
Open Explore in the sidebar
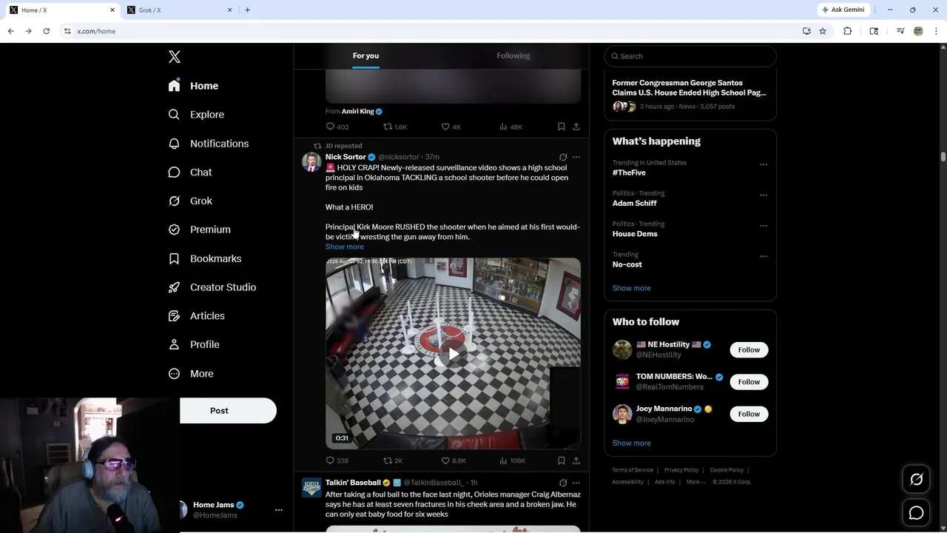196,115
